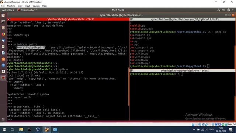Open the VirtualBox File menu
236x133 pixels.
3,6
